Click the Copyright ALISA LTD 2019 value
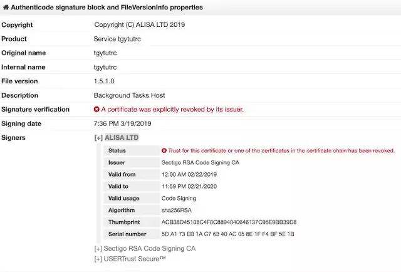 pos(139,25)
